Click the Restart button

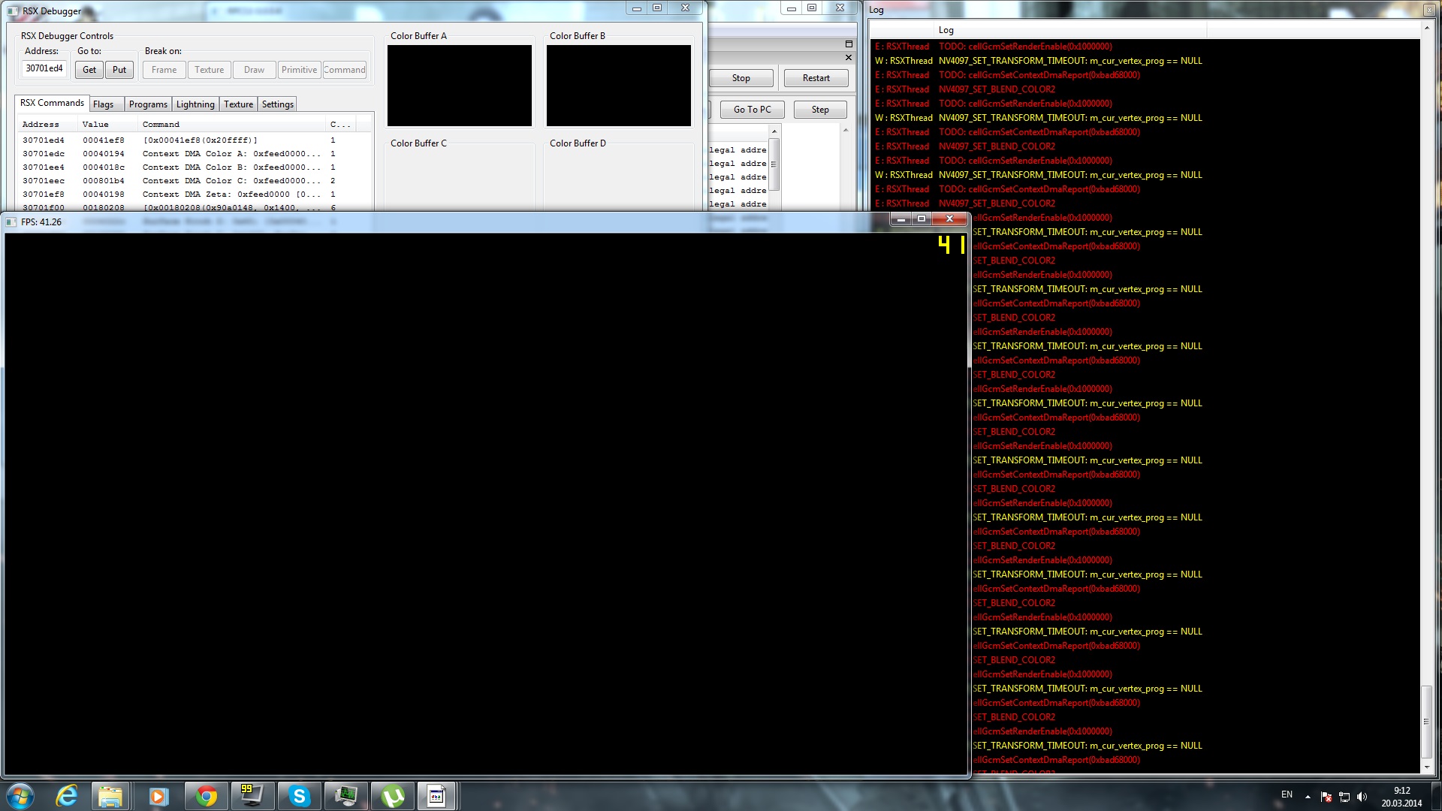(816, 78)
